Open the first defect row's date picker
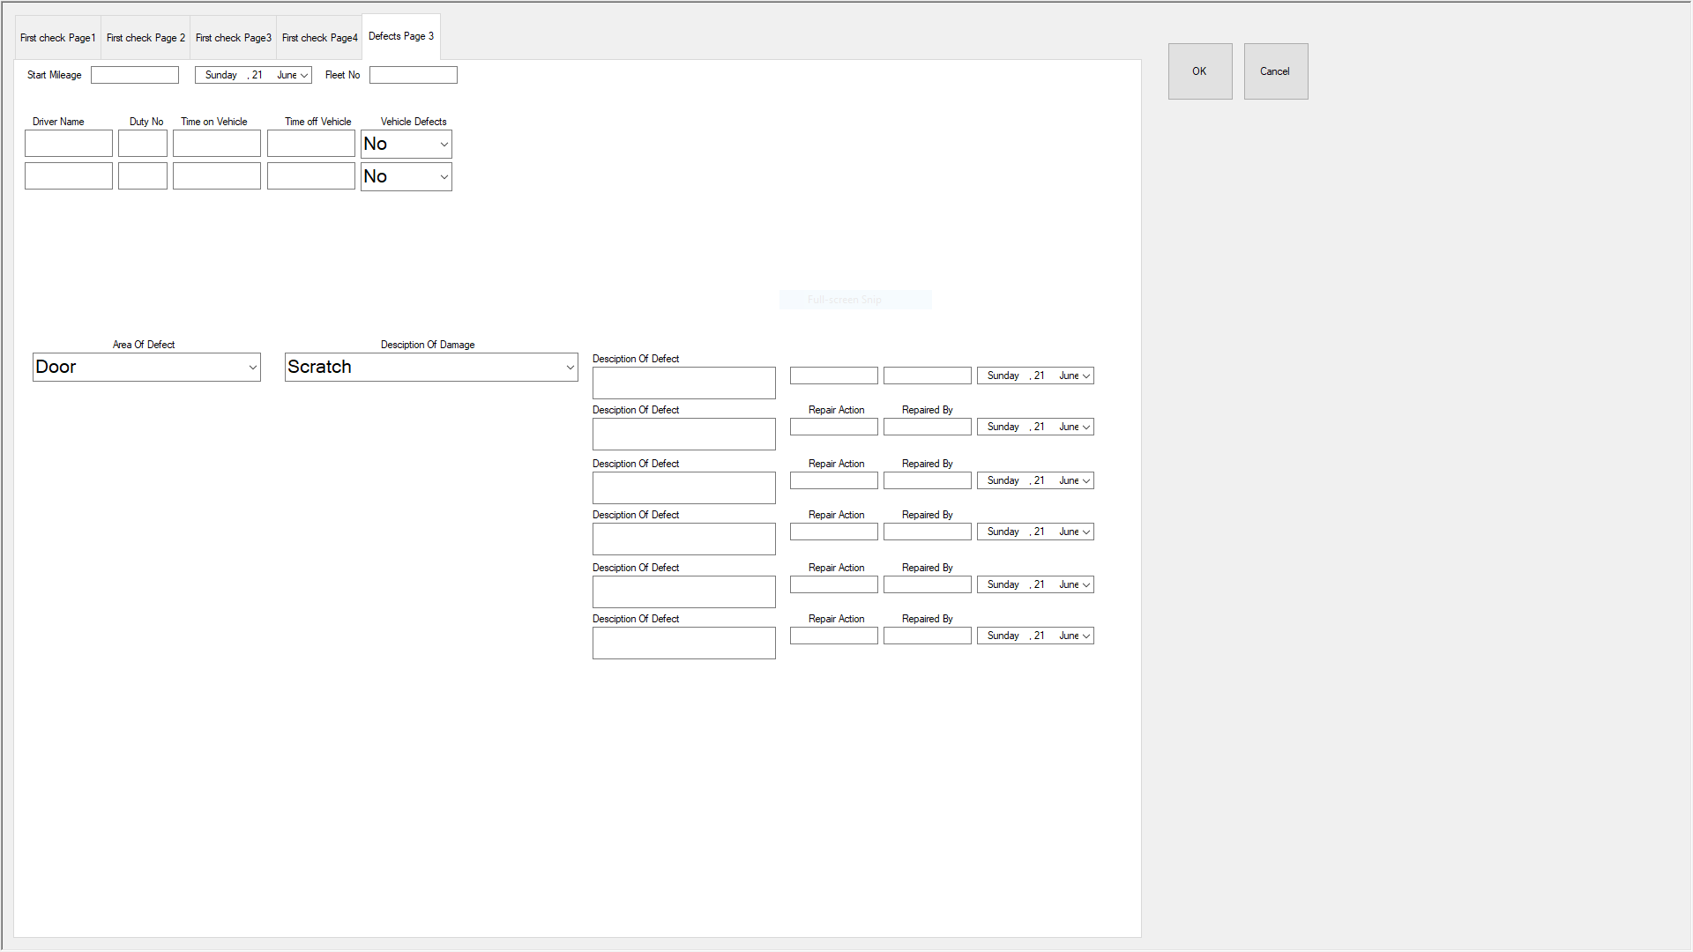Viewport: 1693px width, 952px height. click(x=1086, y=376)
